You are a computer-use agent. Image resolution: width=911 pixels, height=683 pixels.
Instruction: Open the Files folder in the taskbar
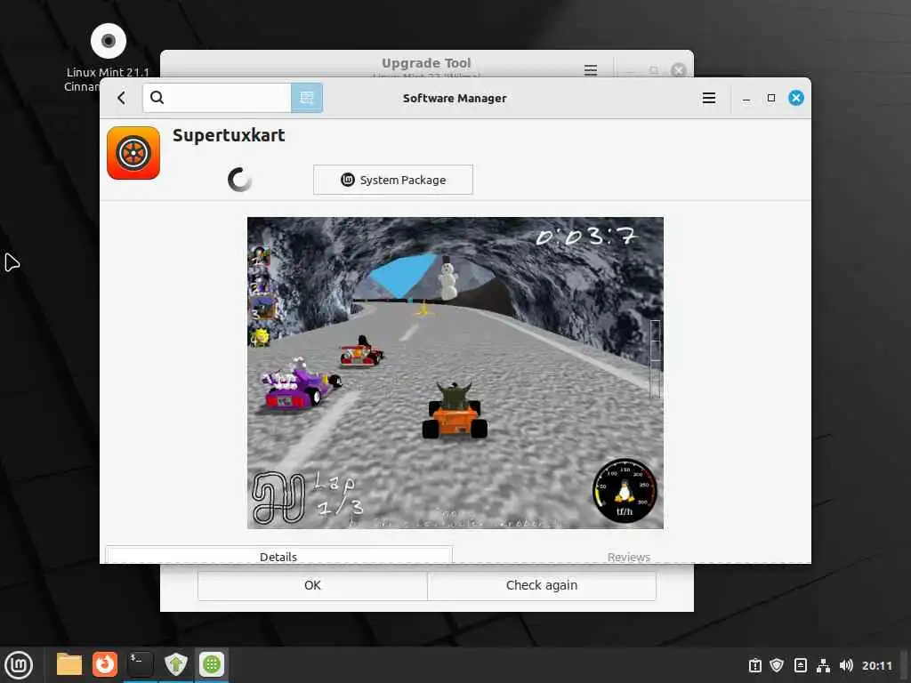[69, 664]
